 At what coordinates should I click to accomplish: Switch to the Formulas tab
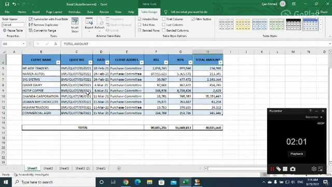pos(75,12)
